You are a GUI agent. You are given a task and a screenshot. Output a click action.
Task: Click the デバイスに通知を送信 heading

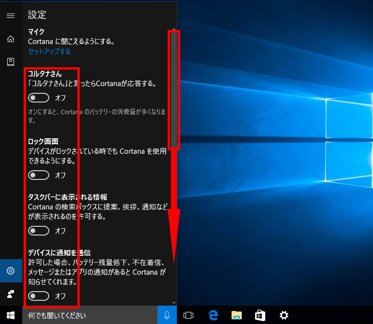tap(59, 252)
